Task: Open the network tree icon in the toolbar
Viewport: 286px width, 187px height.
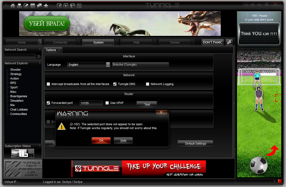Action: click(x=19, y=6)
